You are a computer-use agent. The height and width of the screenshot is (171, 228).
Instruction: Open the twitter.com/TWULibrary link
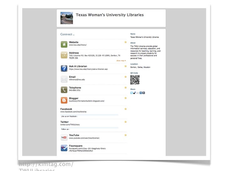coord(70,125)
